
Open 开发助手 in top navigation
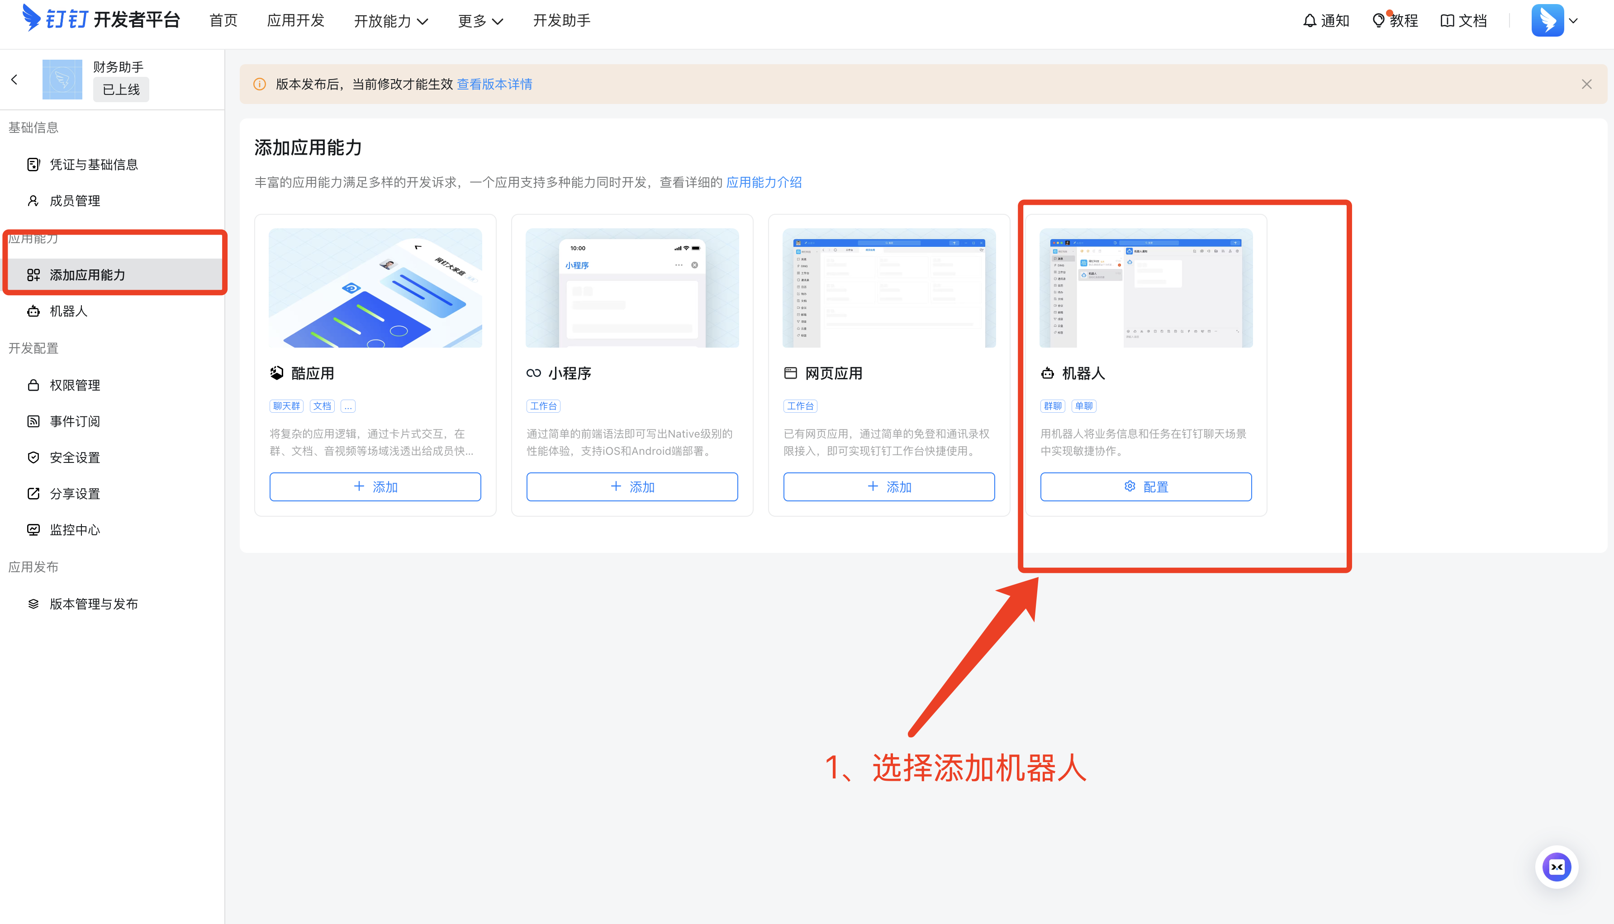[x=562, y=21]
